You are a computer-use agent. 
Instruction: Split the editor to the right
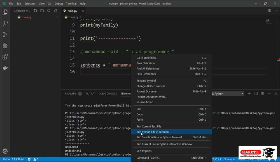tap(269, 11)
